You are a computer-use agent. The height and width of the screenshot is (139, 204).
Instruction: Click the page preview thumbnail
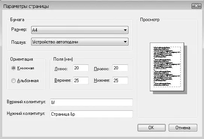pos(167,67)
